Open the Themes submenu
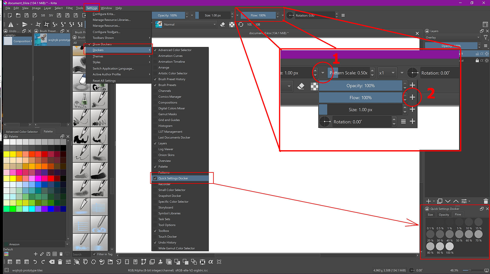Viewport: 490px width, 274px height. click(98, 56)
